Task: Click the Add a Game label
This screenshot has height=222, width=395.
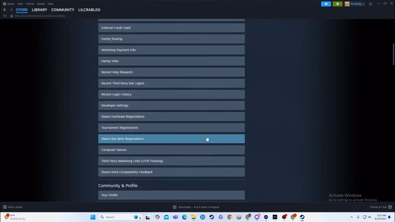Action: pos(15,207)
